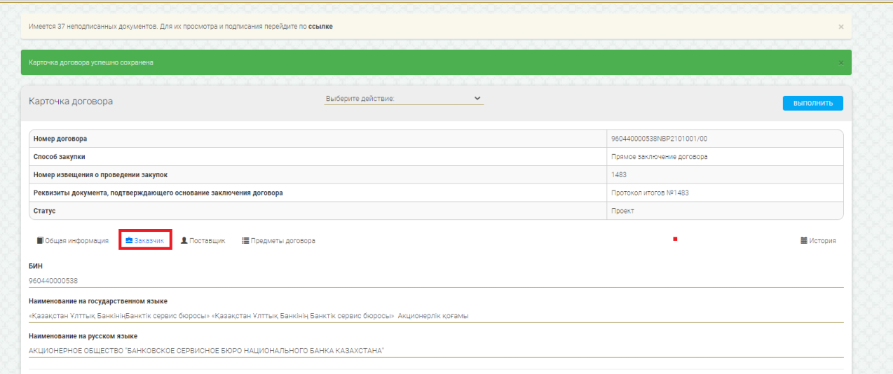Follow the 'ссылке' link in notification
Screen dimensions: 893x374
pyautogui.click(x=320, y=27)
